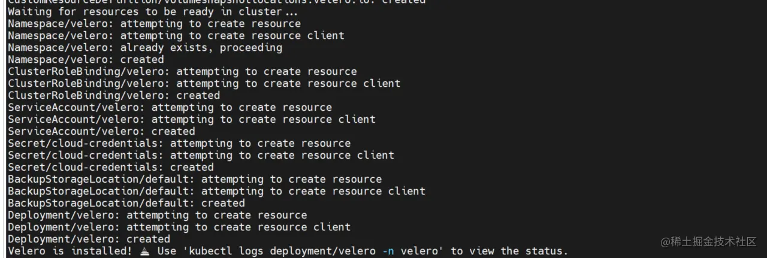Click 'ServiceAccount/velero: created' line
This screenshot has height=258, width=767.
(x=101, y=131)
